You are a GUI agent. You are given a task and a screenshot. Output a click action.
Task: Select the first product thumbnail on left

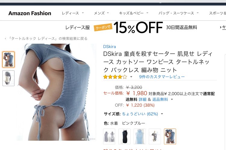pos(8,59)
